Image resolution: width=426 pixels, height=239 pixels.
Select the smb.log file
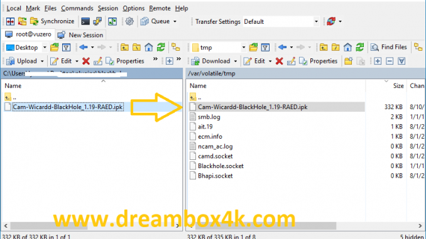point(209,117)
